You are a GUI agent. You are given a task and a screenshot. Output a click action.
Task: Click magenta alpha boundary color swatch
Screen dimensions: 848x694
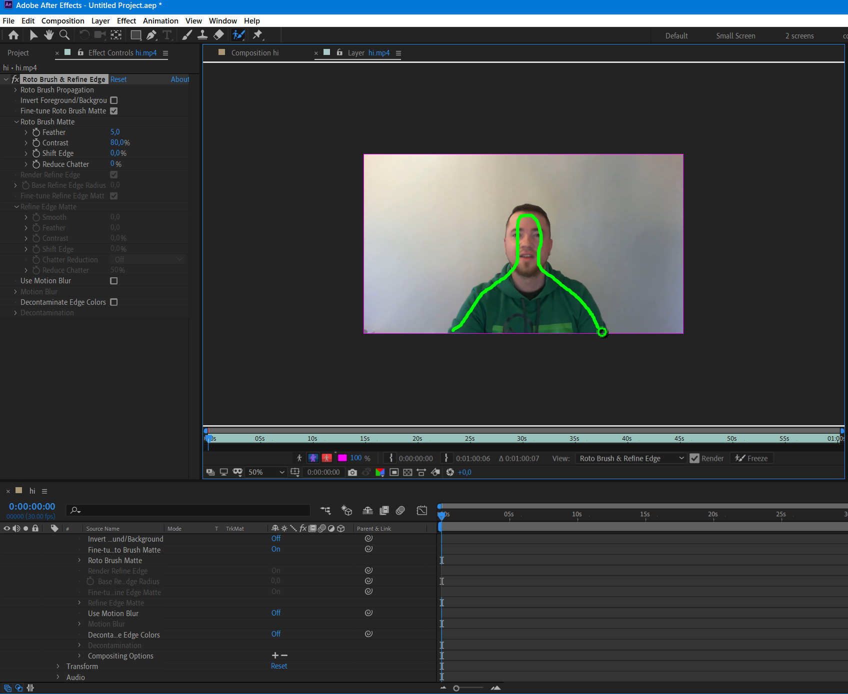(342, 458)
